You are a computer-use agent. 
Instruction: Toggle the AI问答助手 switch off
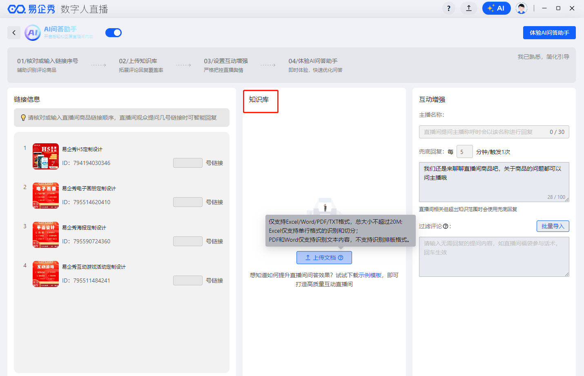pos(114,33)
